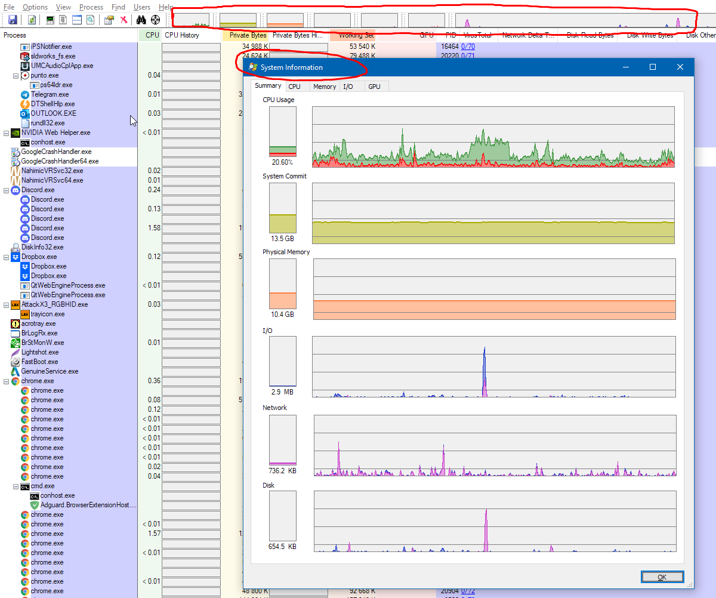716x598 pixels.
Task: Select the Summary tab in System Information
Action: tap(268, 86)
